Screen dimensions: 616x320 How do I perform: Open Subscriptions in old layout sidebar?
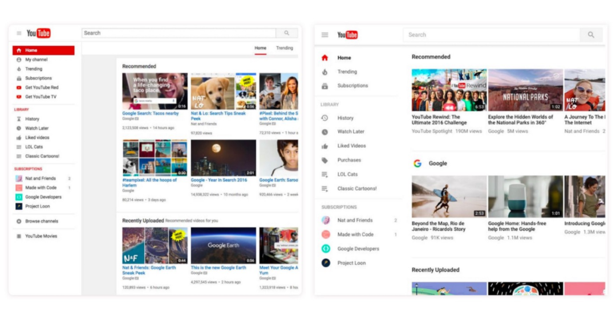click(x=39, y=79)
